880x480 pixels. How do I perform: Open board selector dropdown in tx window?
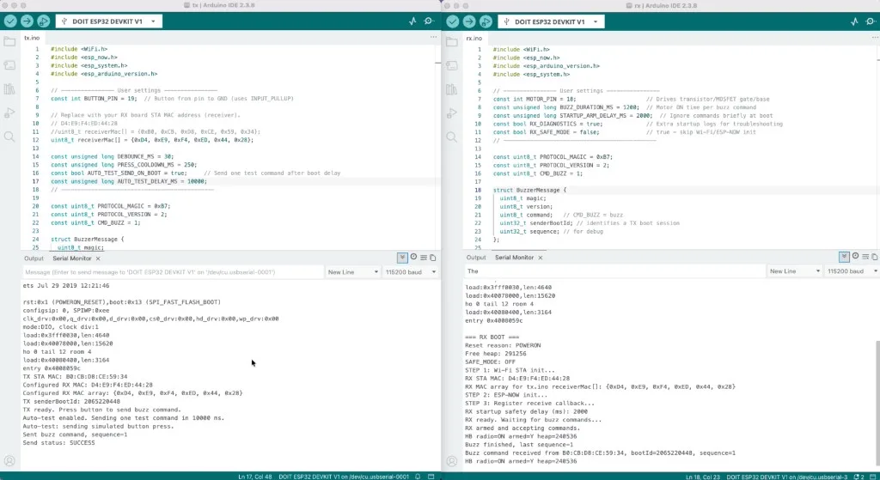point(108,21)
